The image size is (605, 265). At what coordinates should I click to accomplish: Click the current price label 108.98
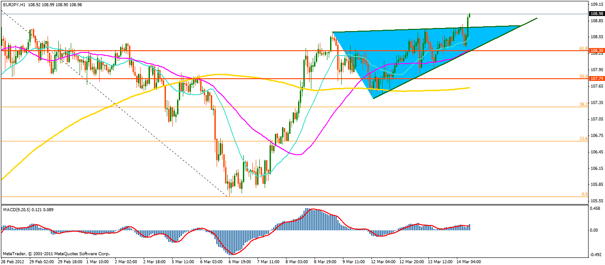596,14
